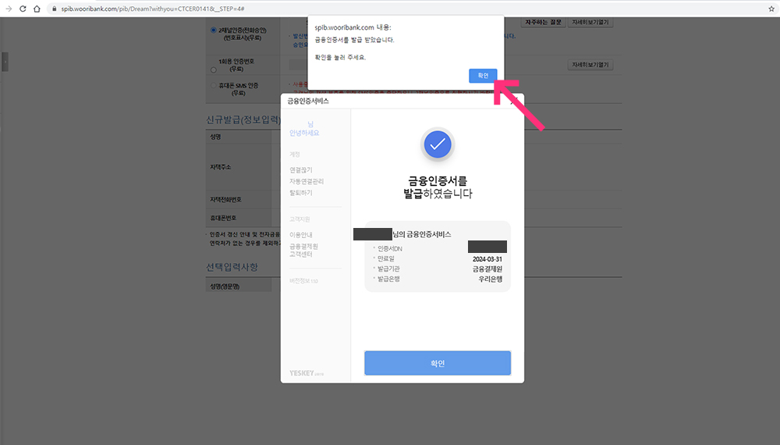Click the 자택전화번호 row label
The image size is (780, 445).
click(225, 200)
